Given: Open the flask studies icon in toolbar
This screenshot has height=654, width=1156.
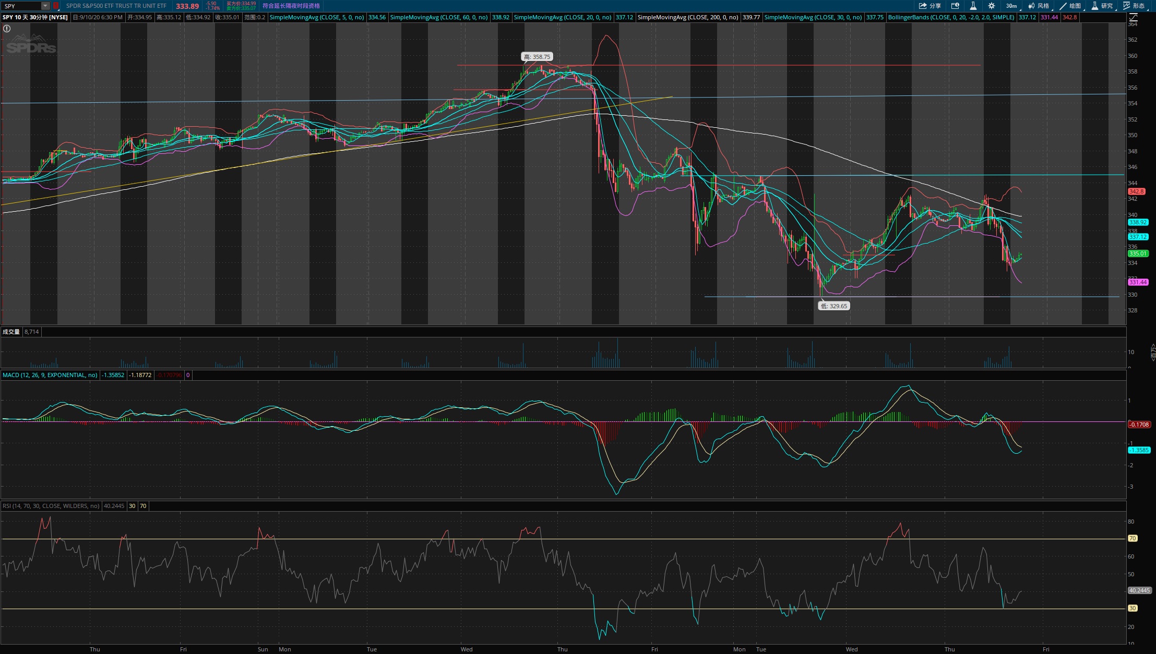Looking at the screenshot, I should tap(973, 6).
